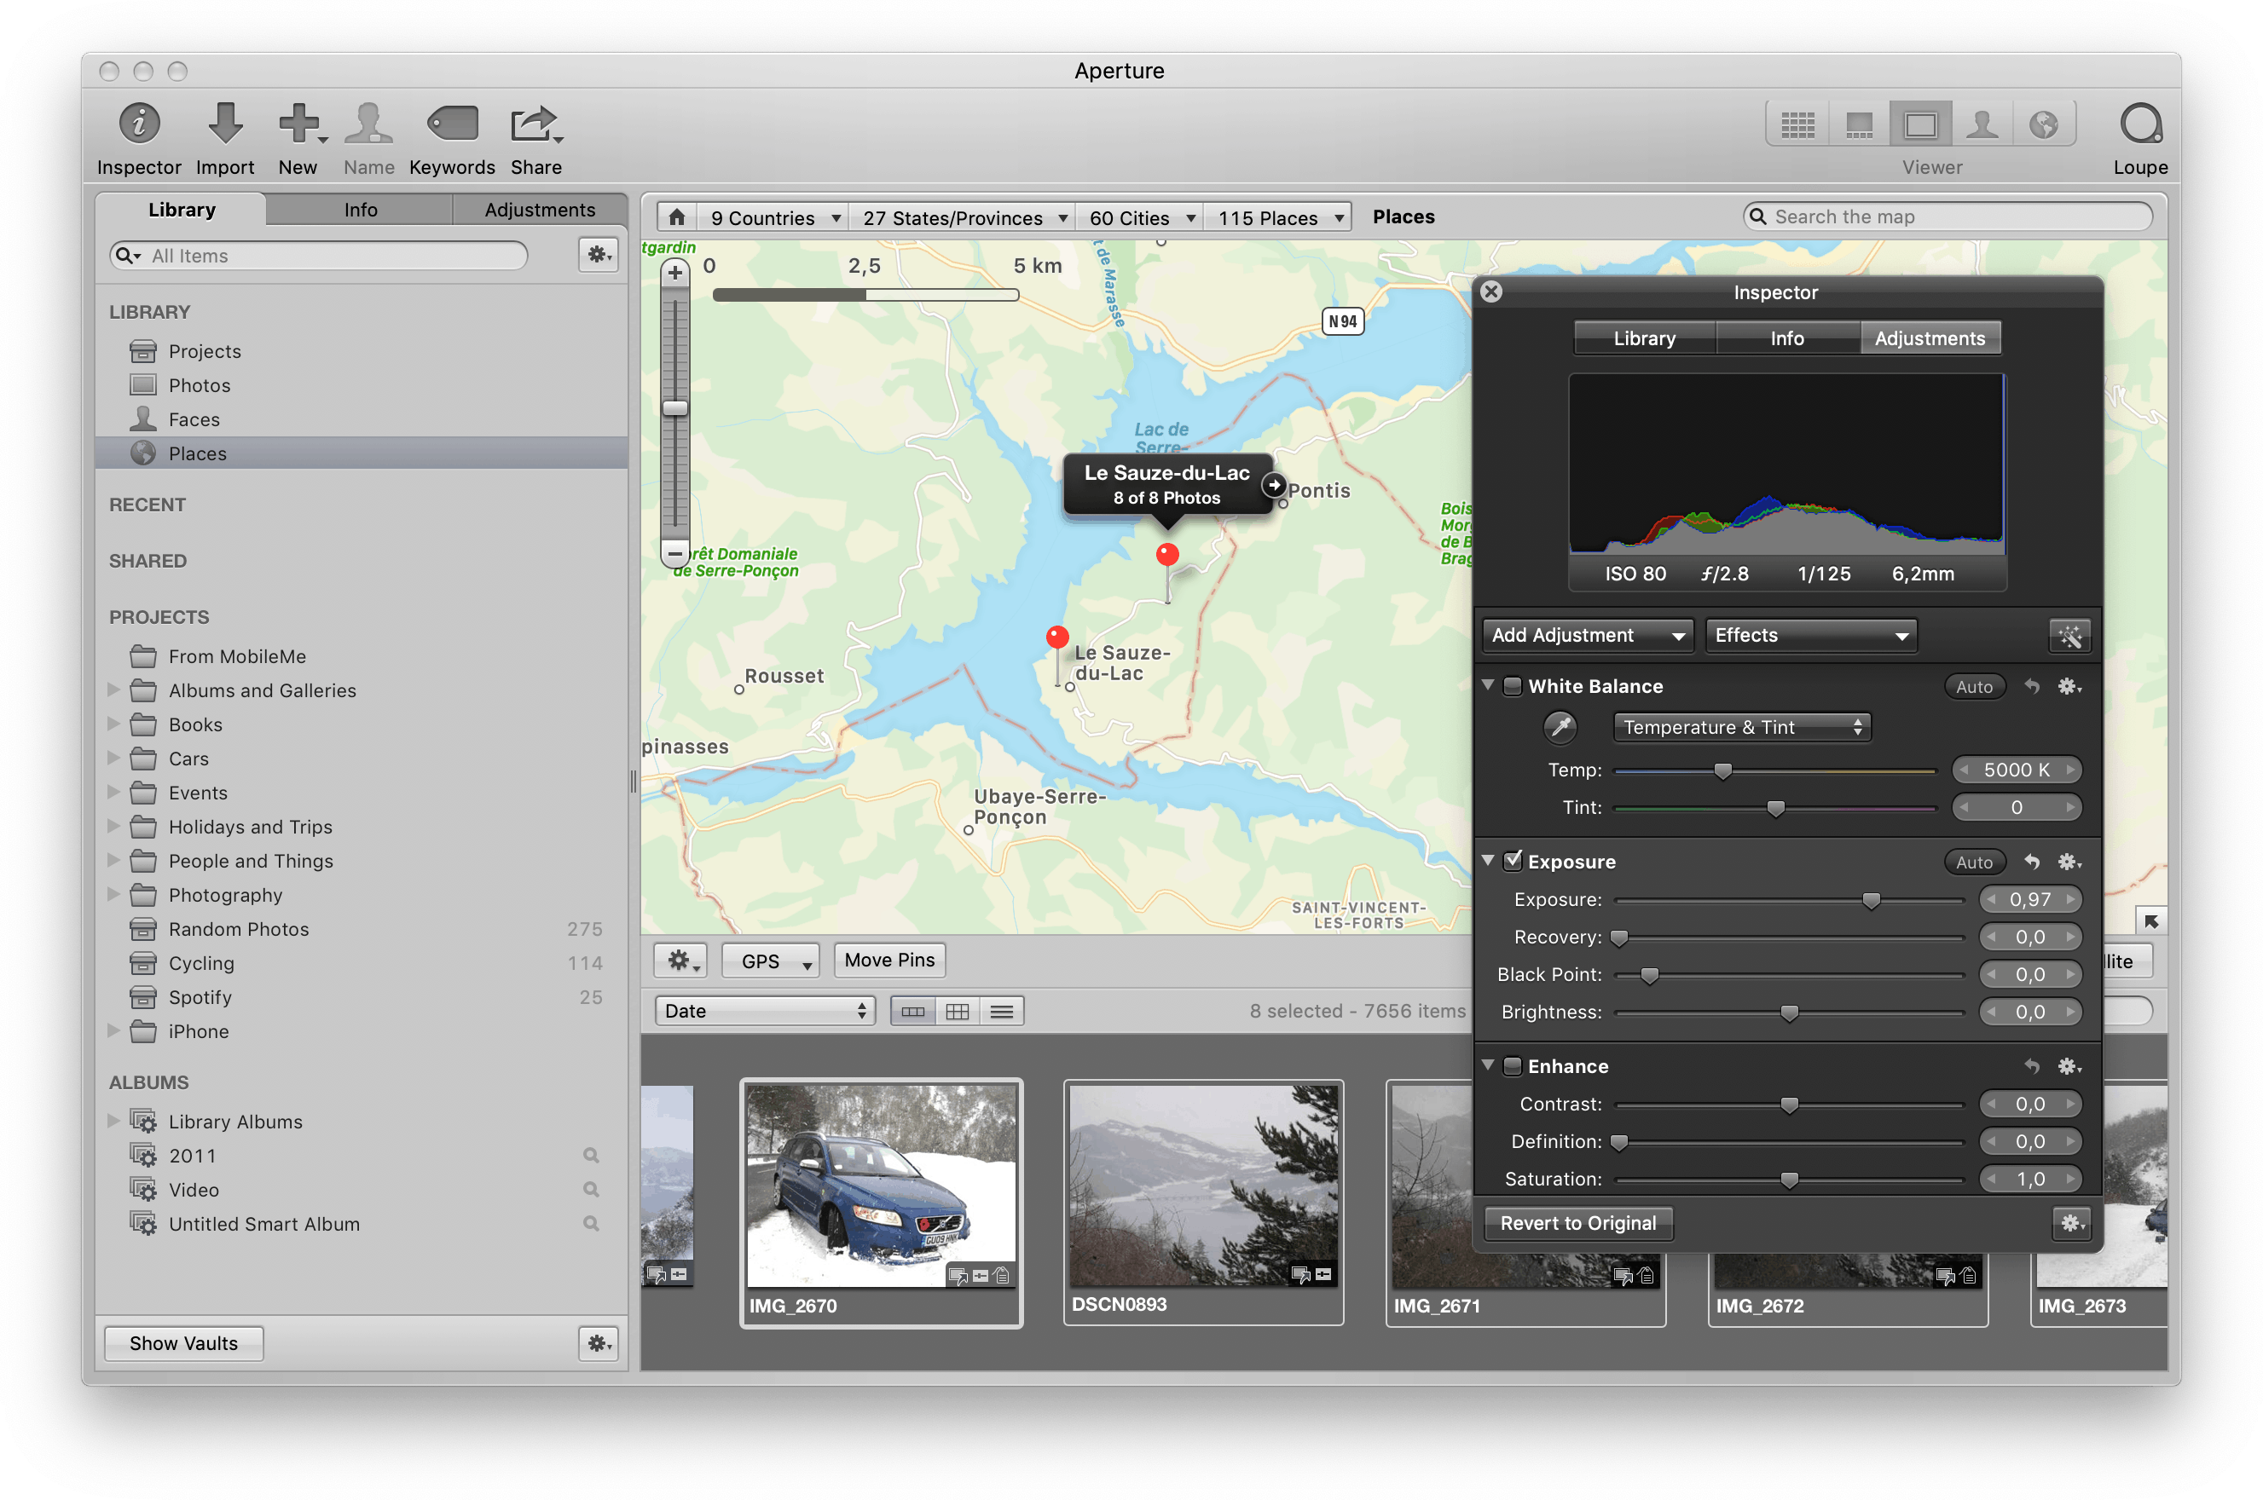Open the Add Adjustment dropdown
The image size is (2263, 1500).
click(1587, 635)
